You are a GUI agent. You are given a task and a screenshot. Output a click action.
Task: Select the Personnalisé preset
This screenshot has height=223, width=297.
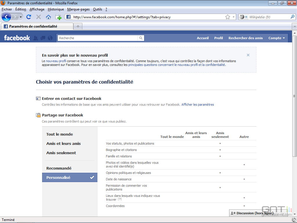pos(70,177)
